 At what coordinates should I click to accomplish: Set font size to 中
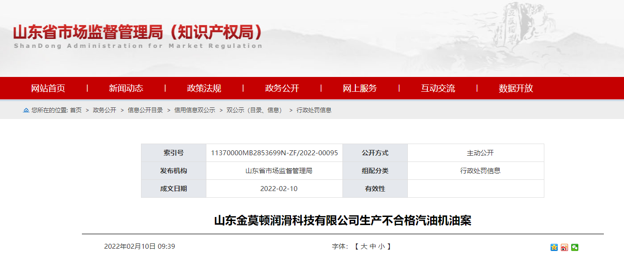[x=373, y=246]
